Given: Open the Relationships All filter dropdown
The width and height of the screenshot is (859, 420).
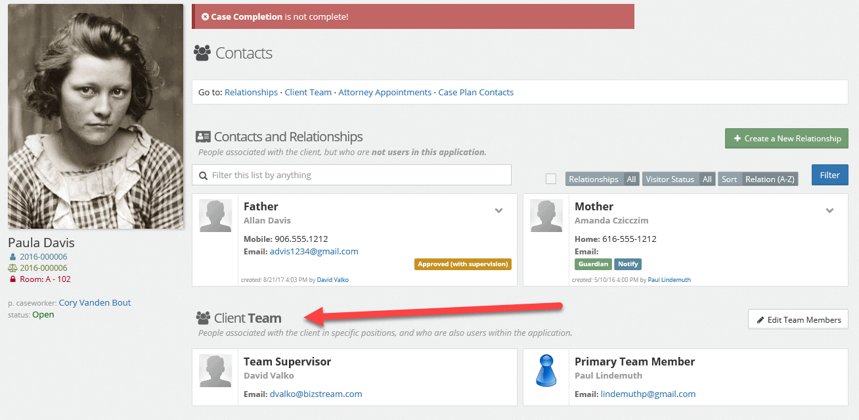Looking at the screenshot, I should (x=602, y=179).
